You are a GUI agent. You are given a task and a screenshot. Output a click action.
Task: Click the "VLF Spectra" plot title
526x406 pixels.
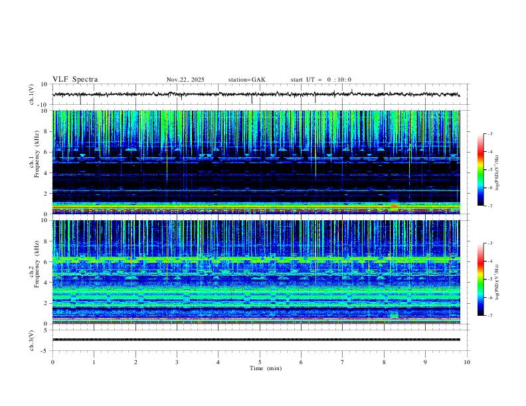click(75, 80)
